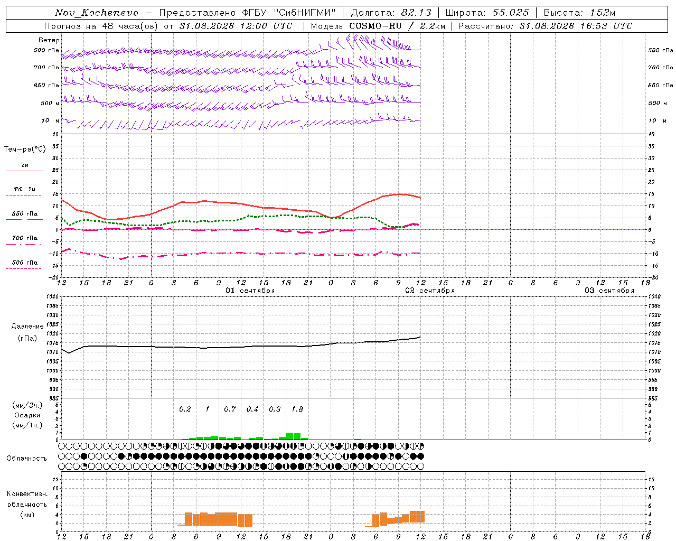This screenshot has height=541, width=676.
Task: Click the Тем-ра(°C) temperature axis title
Action: pyautogui.click(x=25, y=150)
